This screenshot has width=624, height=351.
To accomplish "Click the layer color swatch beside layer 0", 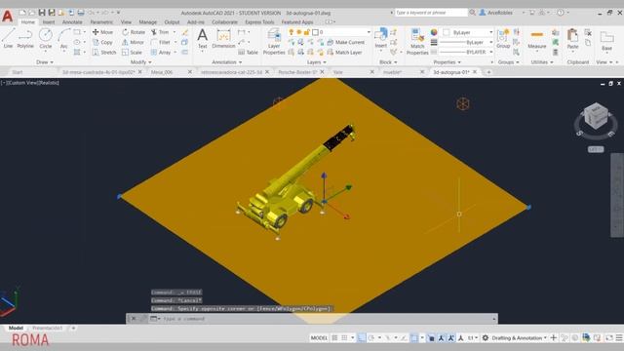I will pyautogui.click(x=315, y=32).
